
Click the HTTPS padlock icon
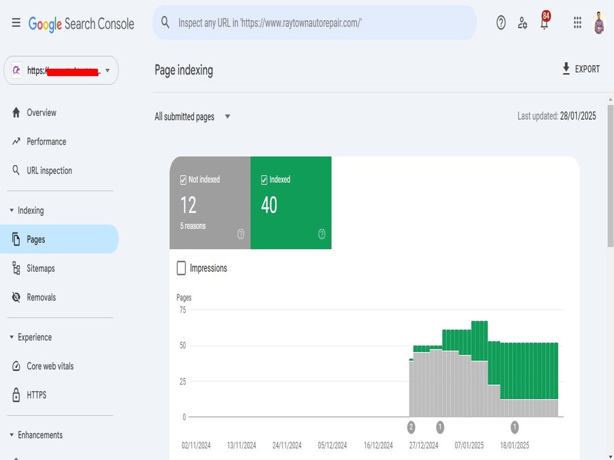coord(16,394)
